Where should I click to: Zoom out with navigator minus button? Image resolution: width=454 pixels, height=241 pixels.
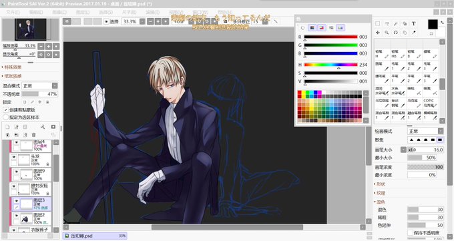41,46
